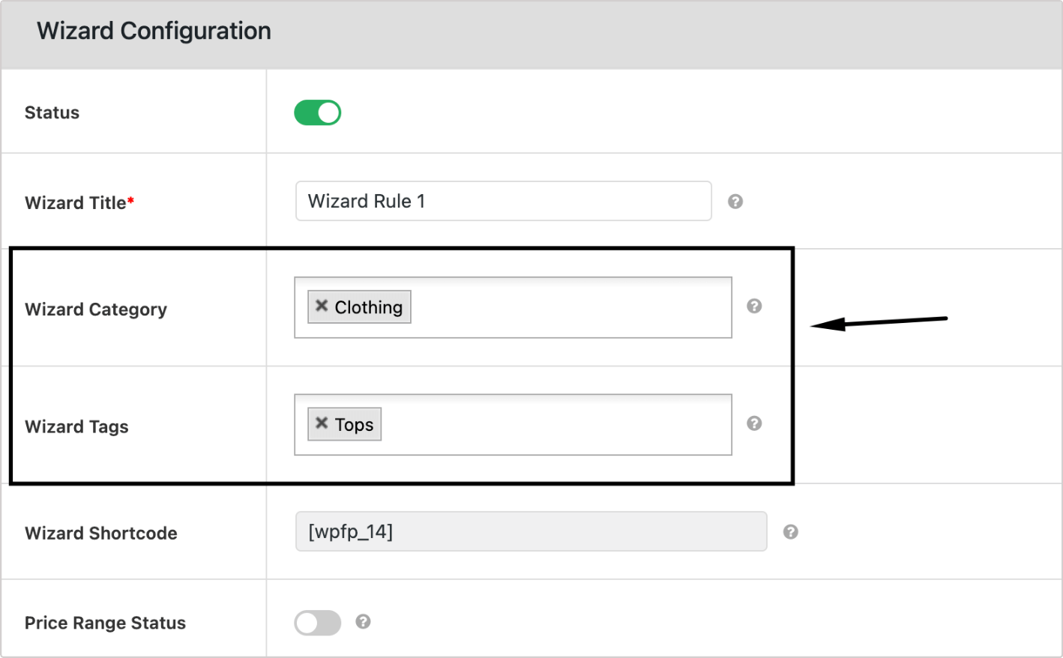The height and width of the screenshot is (658, 1063).
Task: Open the Wizard Category selection field
Action: pyautogui.click(x=562, y=307)
